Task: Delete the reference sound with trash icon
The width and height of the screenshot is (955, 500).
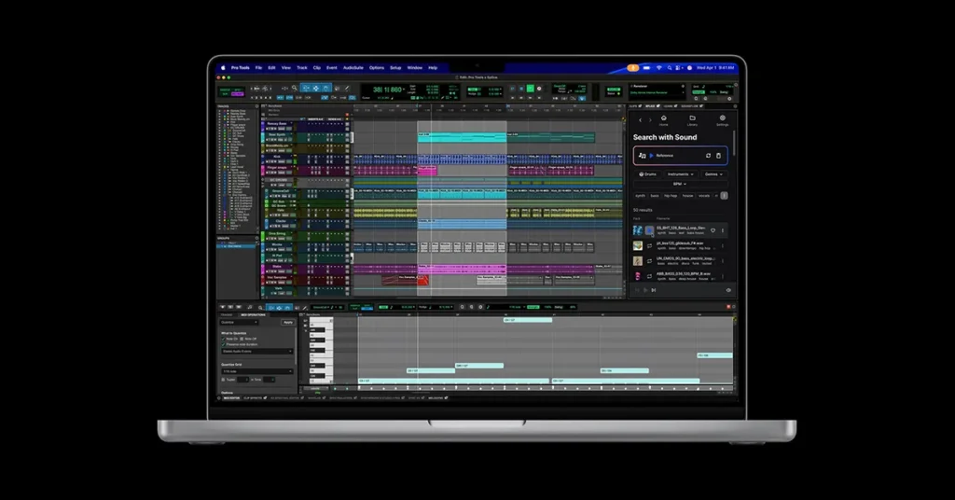Action: pyautogui.click(x=718, y=155)
